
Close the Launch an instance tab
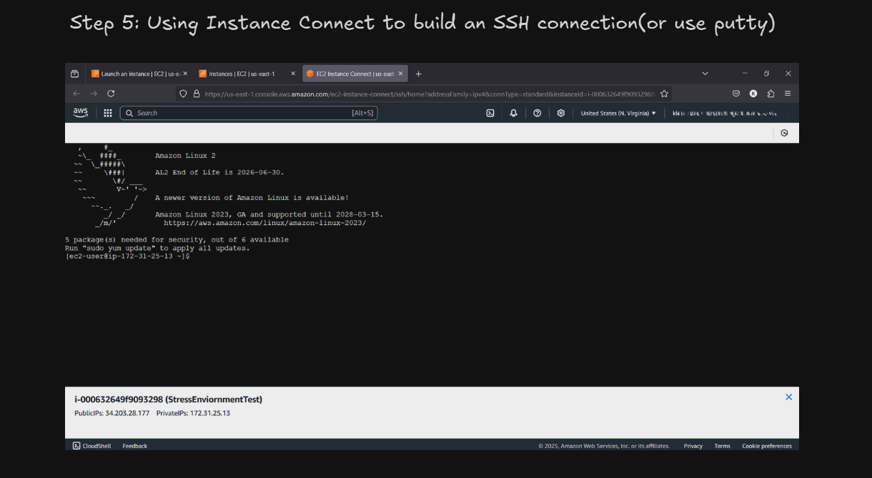coord(185,74)
